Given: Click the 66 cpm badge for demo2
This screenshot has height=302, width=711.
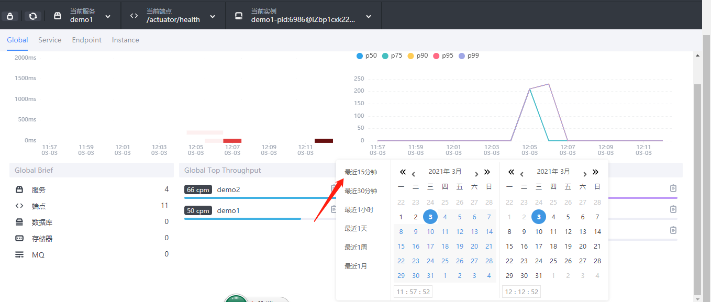Looking at the screenshot, I should pos(198,189).
